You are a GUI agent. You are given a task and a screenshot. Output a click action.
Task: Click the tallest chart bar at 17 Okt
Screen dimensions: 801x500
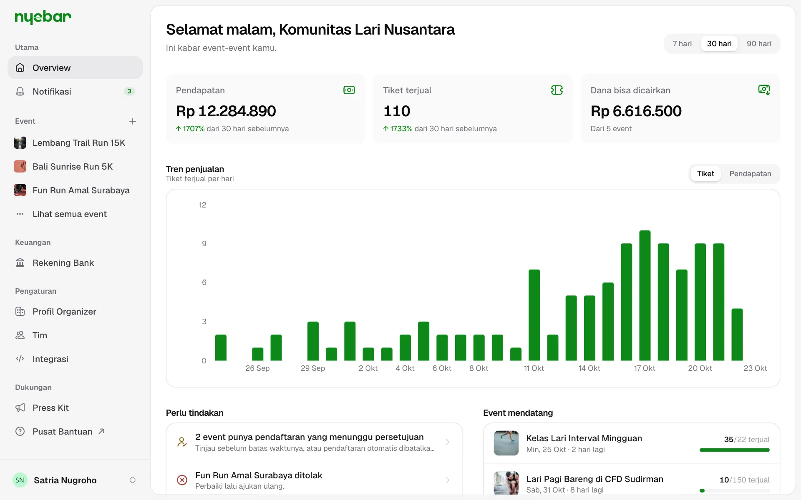[x=645, y=295]
